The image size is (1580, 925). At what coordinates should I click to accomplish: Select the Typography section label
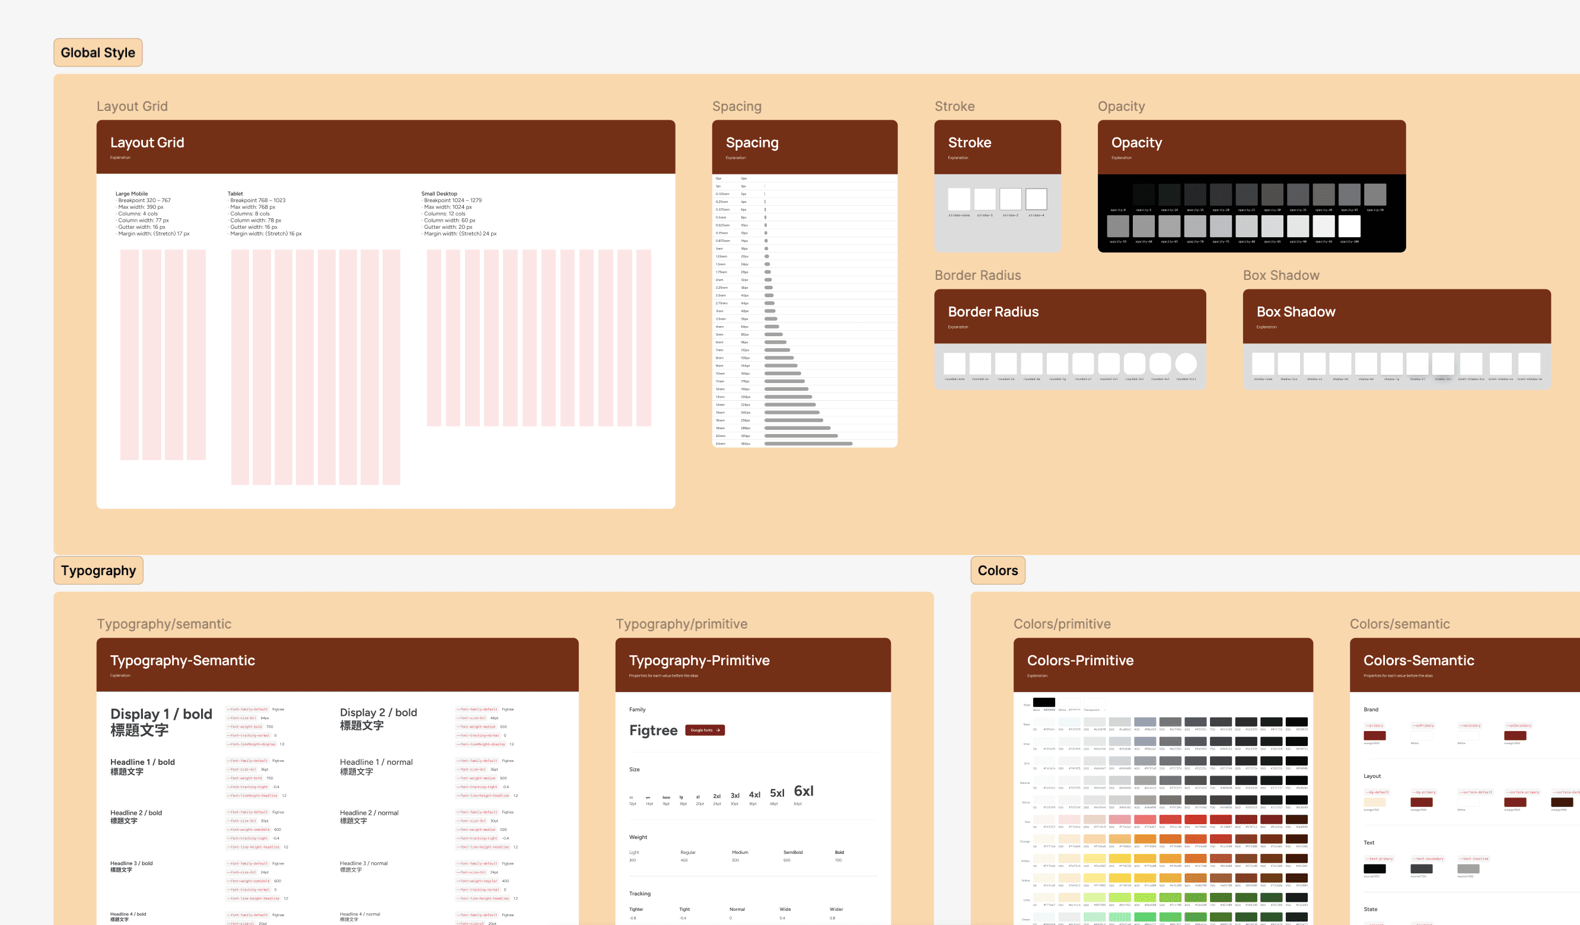click(x=98, y=570)
